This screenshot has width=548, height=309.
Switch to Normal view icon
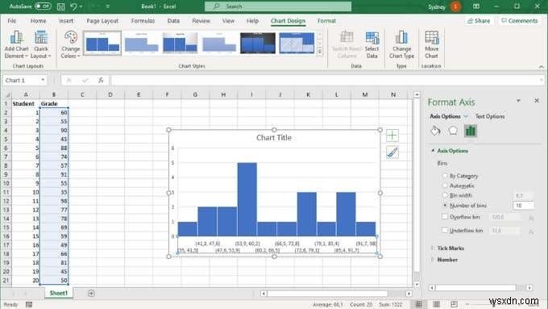pos(419,304)
